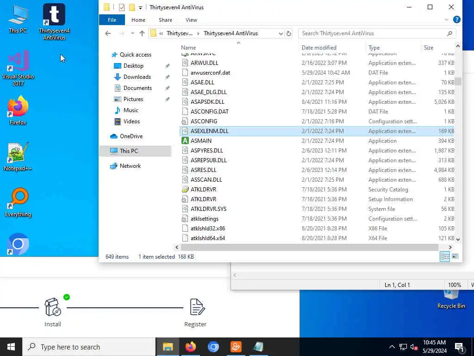Open Customize Quick Access Toolbar dropdown
This screenshot has height=356, width=474.
(141, 7)
